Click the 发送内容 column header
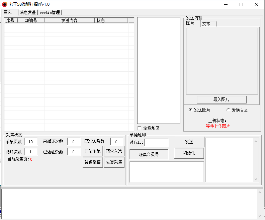This screenshot has height=220, width=265. coord(69,20)
